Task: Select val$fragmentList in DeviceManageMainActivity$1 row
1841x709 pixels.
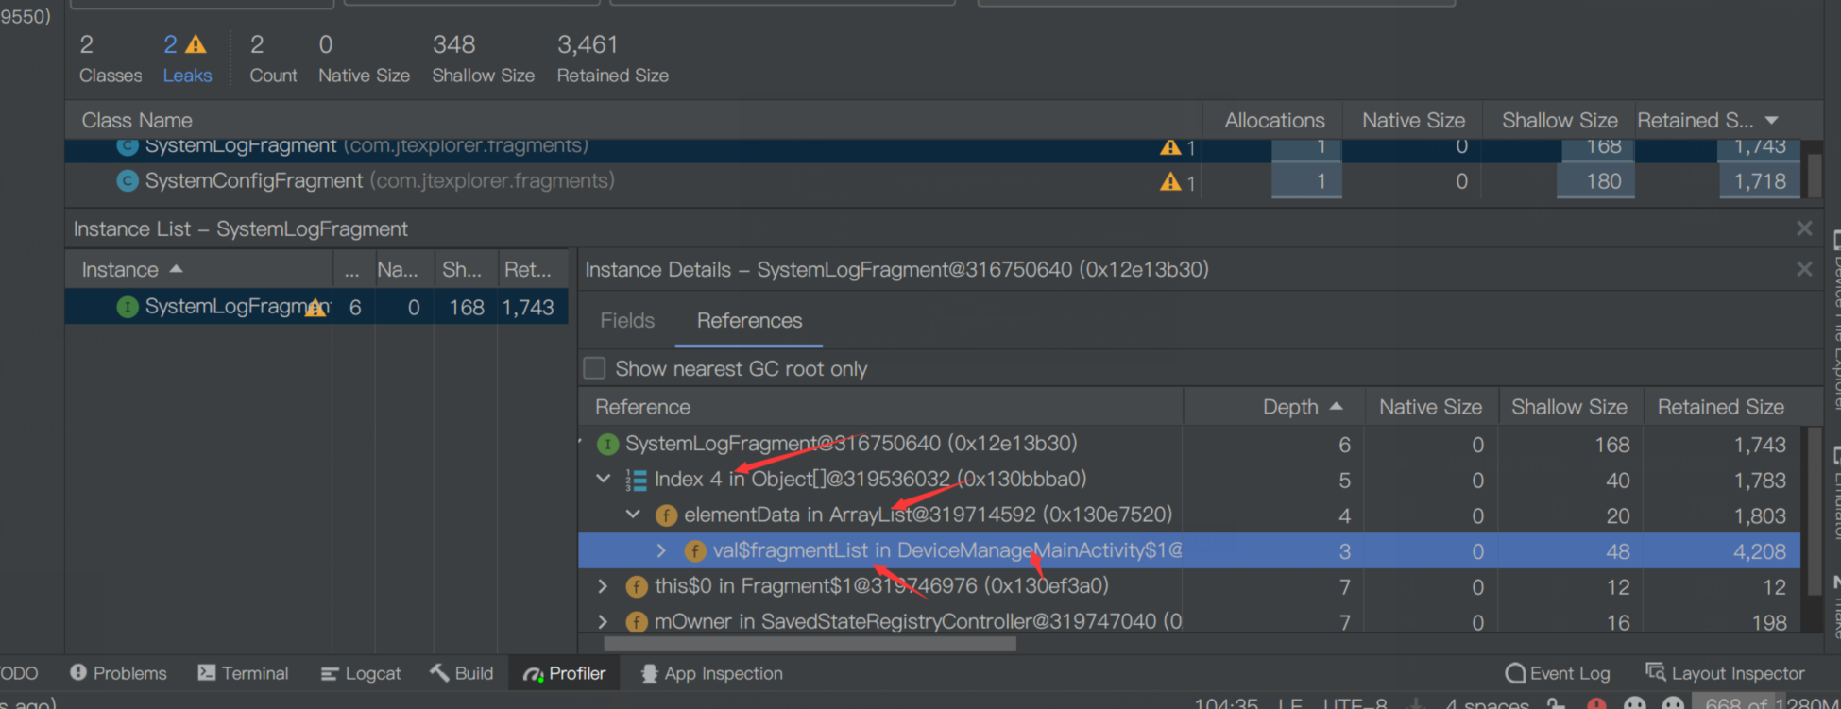Action: tap(1189, 550)
